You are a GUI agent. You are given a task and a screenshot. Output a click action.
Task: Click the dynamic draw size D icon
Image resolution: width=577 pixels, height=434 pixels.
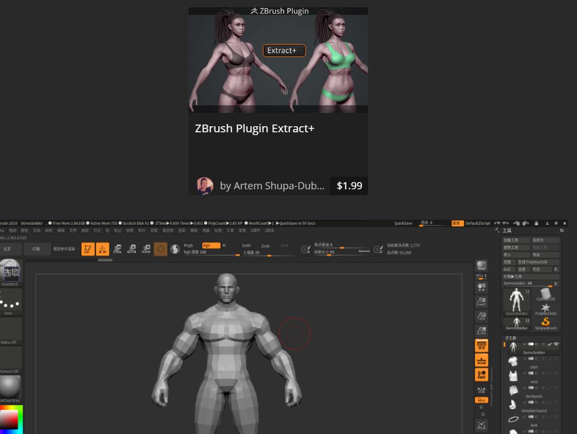(378, 250)
